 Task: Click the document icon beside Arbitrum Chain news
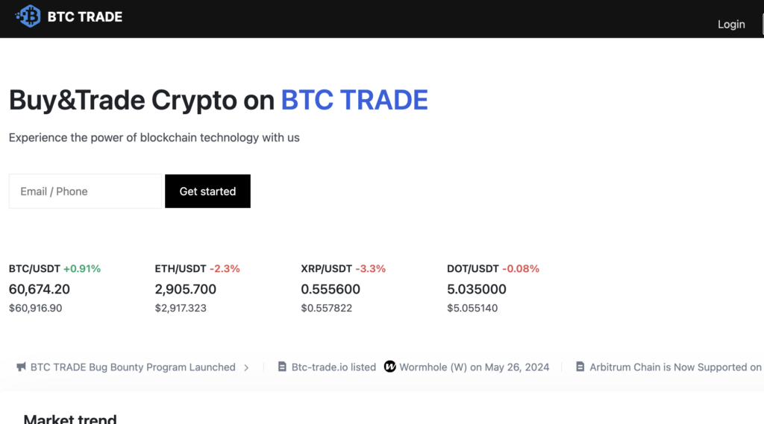(580, 367)
